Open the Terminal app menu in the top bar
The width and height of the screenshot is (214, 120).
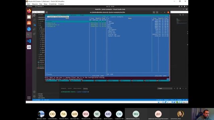pos(39,6)
